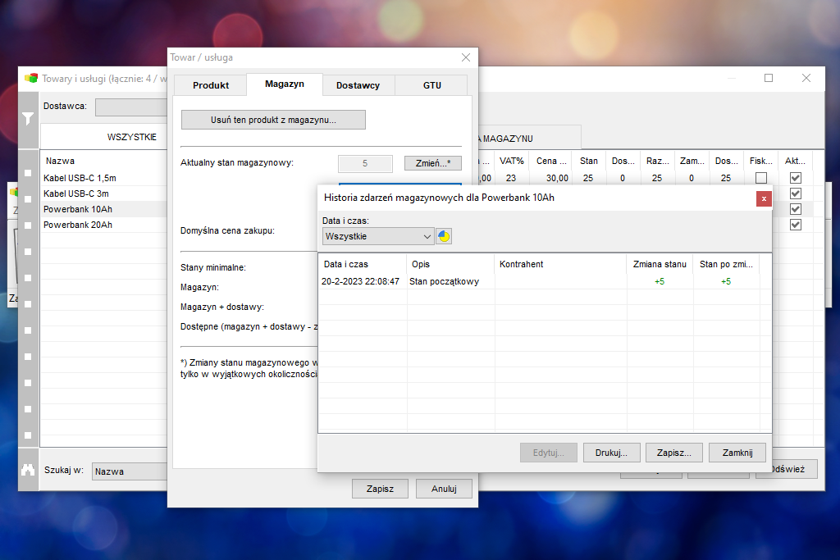This screenshot has height=560, width=840.
Task: Close the Towar / usługa dialog
Action: [x=466, y=57]
